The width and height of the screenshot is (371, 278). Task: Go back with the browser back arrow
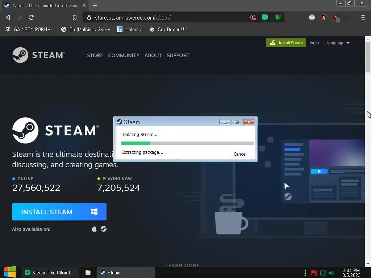tap(8, 17)
